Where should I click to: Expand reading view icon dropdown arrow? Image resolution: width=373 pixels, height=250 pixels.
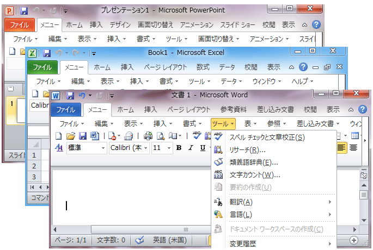[180, 136]
